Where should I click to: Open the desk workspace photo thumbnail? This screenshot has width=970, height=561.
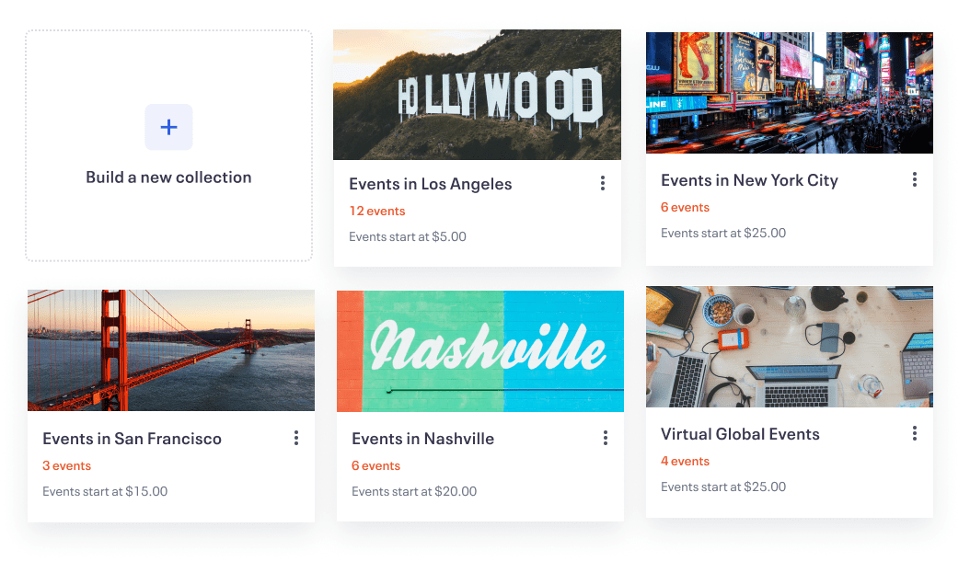pos(789,347)
